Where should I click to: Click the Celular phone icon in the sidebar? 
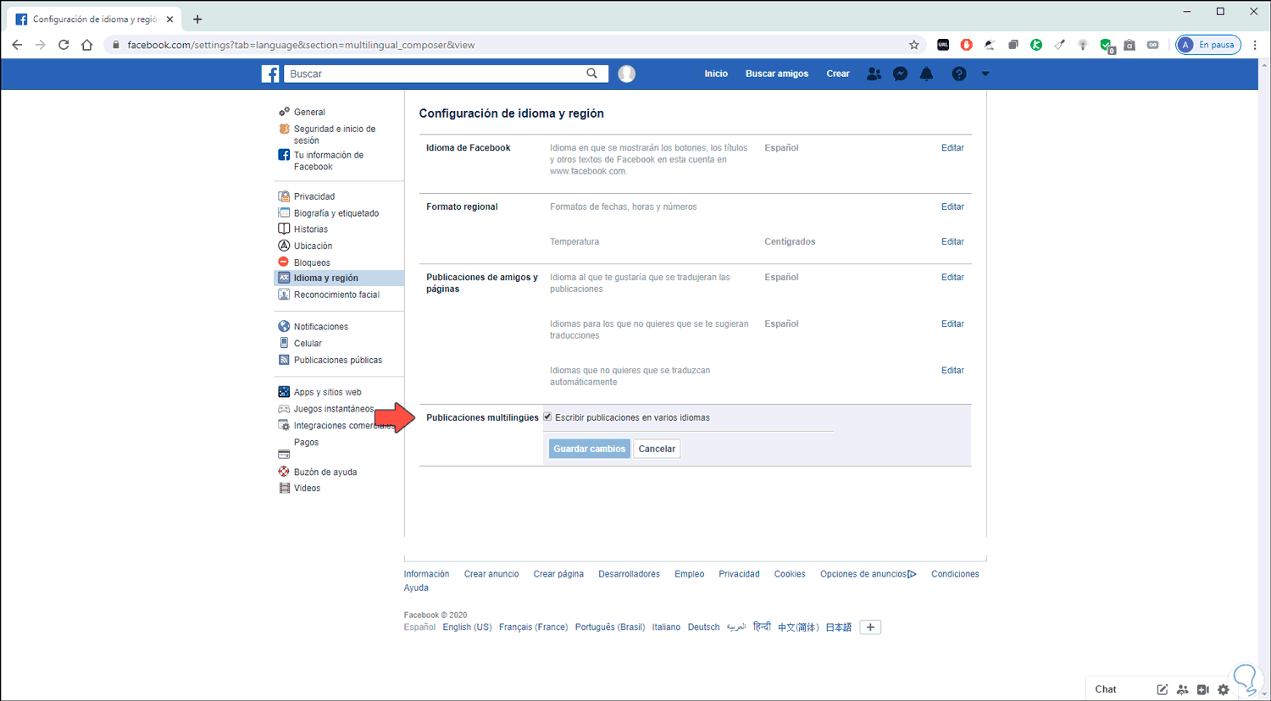(x=284, y=343)
